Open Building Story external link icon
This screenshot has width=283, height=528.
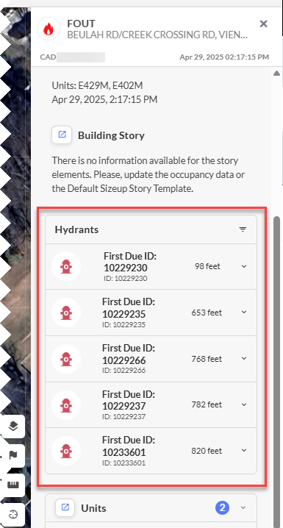tap(62, 135)
